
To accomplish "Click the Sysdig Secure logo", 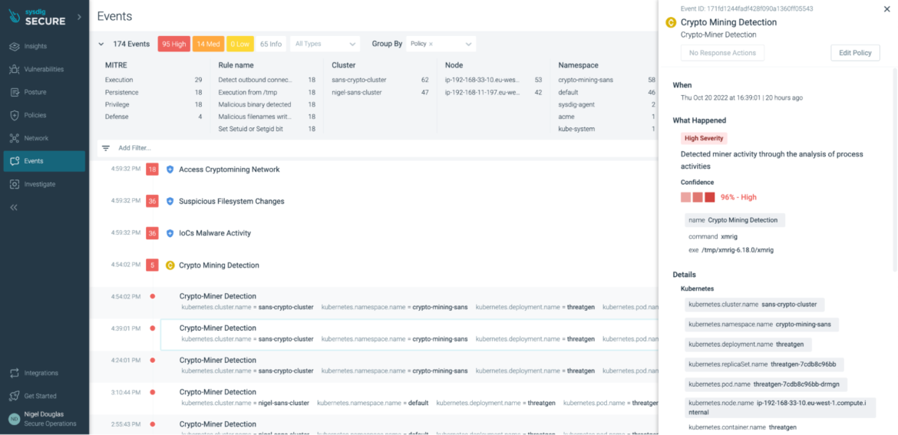I will coord(38,17).
